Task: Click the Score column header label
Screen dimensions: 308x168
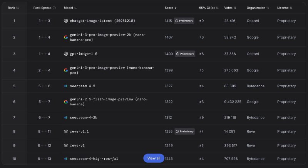Action: pos(169,8)
